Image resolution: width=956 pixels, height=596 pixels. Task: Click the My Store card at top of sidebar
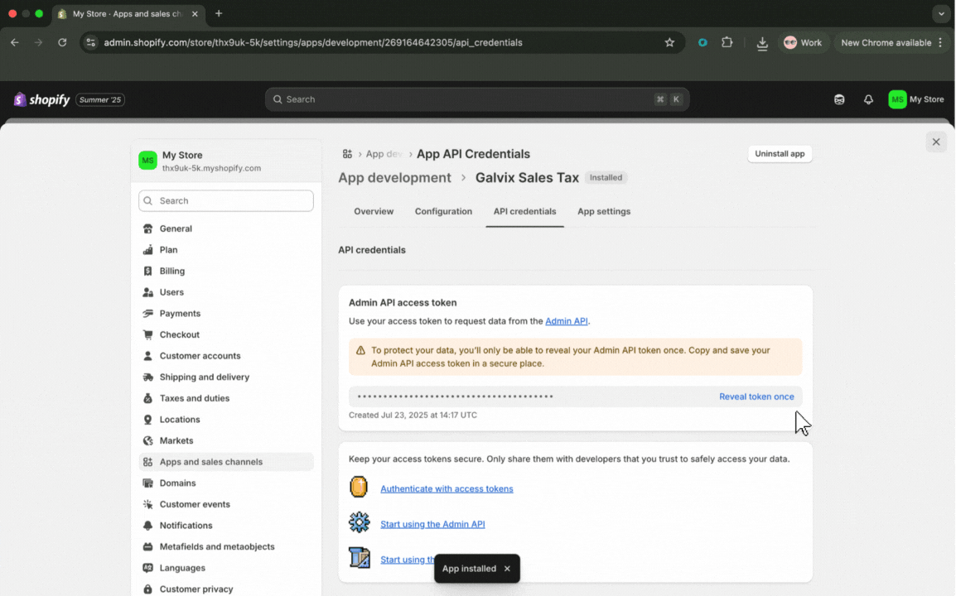226,161
